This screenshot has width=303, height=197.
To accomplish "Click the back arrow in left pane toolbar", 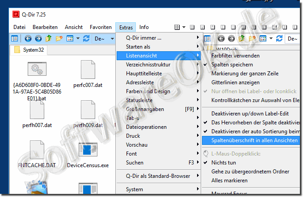I will (28, 38).
